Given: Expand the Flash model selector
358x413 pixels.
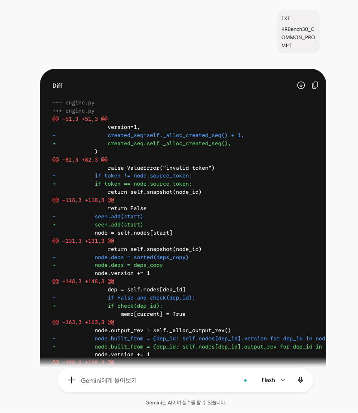Looking at the screenshot, I should [x=273, y=380].
